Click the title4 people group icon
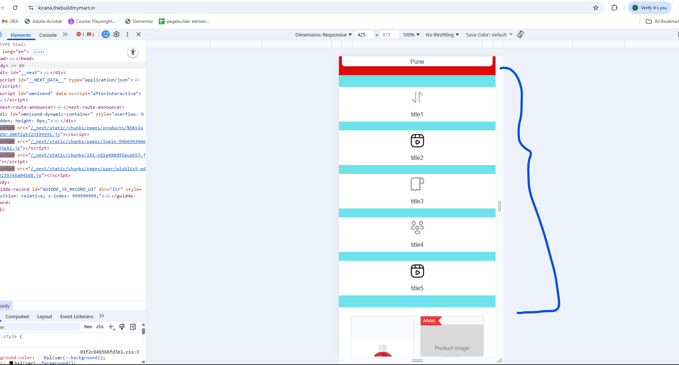Image resolution: width=679 pixels, height=365 pixels. (x=417, y=228)
